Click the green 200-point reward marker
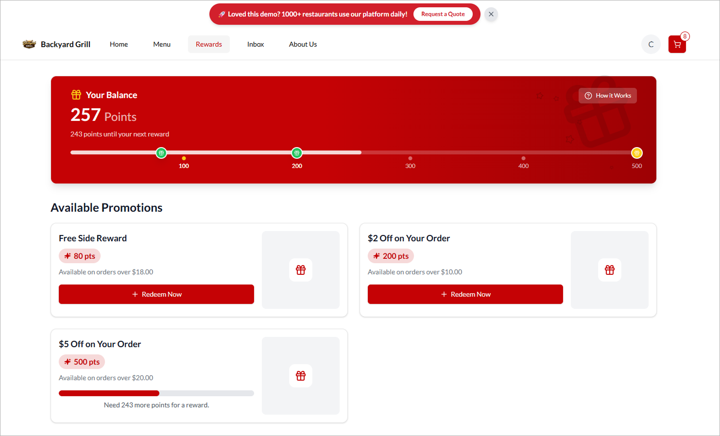The height and width of the screenshot is (436, 720). (x=297, y=153)
